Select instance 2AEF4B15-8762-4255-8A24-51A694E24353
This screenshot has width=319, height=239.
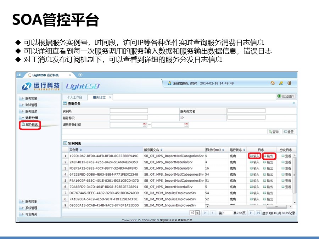(x=103, y=162)
